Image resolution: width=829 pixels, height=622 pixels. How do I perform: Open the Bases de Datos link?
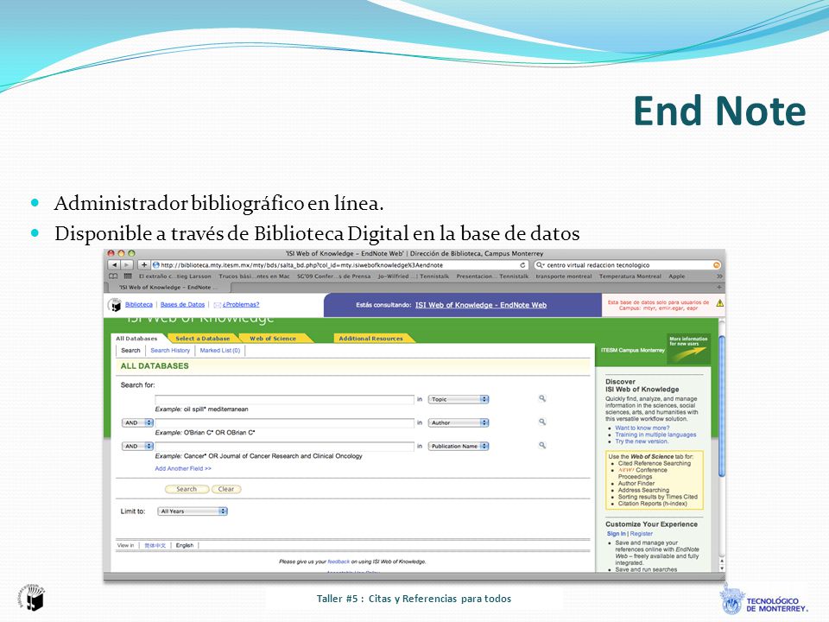182,305
